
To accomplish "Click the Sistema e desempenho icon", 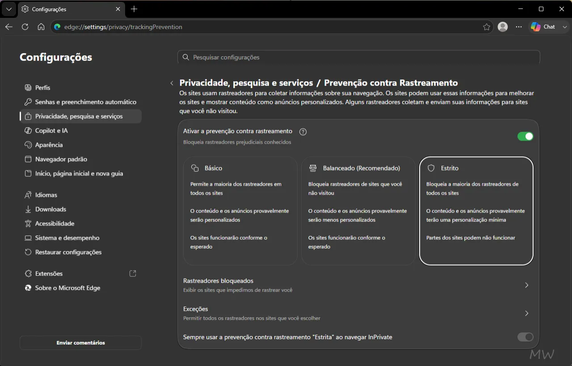I will point(28,238).
